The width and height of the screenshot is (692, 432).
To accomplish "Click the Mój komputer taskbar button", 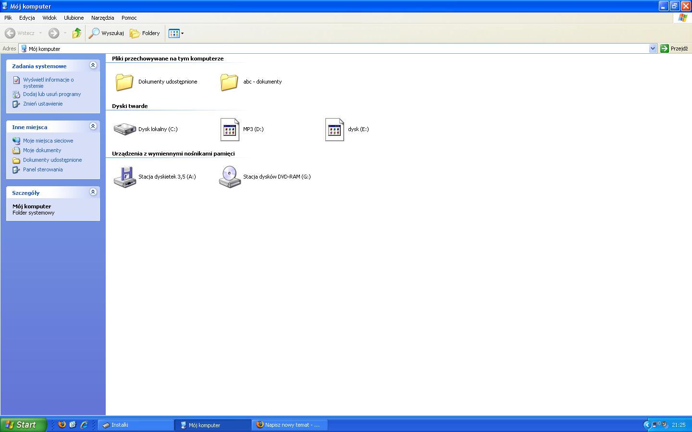I will click(213, 425).
